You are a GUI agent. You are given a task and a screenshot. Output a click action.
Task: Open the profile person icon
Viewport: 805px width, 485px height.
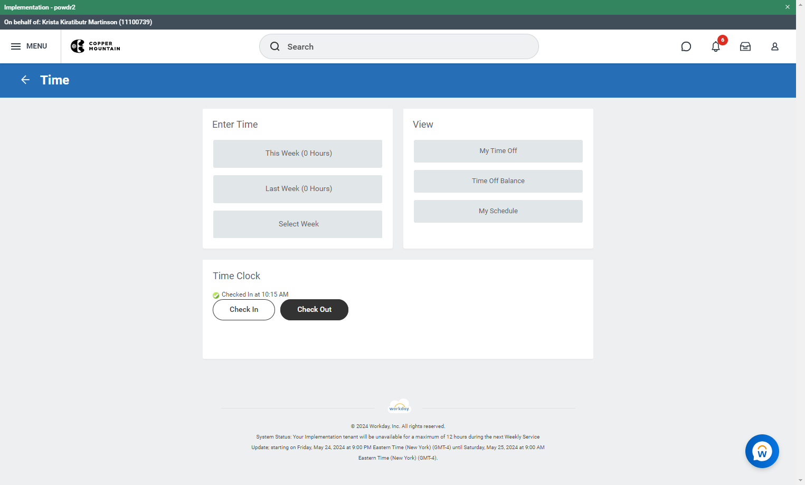tap(775, 46)
